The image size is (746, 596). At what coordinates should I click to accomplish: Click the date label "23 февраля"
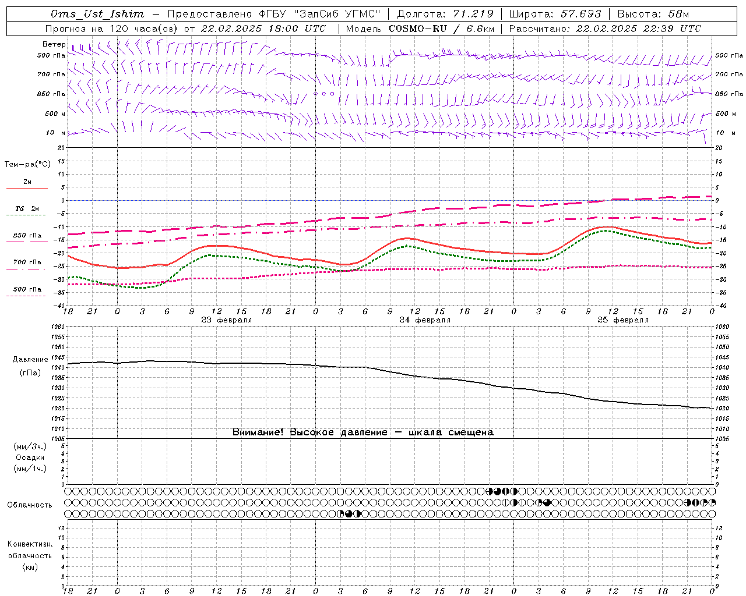tap(227, 320)
